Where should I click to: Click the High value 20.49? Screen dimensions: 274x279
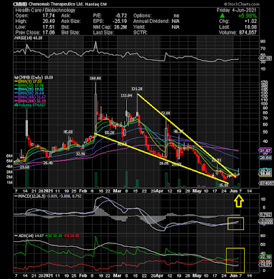point(49,22)
